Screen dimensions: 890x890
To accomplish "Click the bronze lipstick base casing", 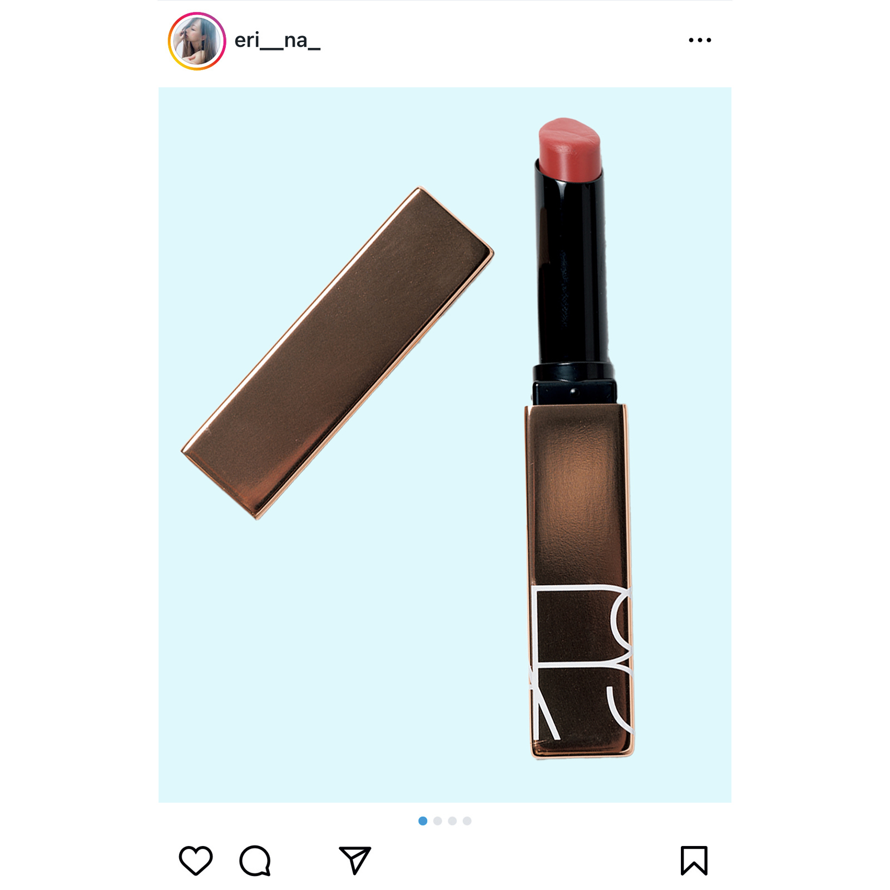I will pos(578,581).
